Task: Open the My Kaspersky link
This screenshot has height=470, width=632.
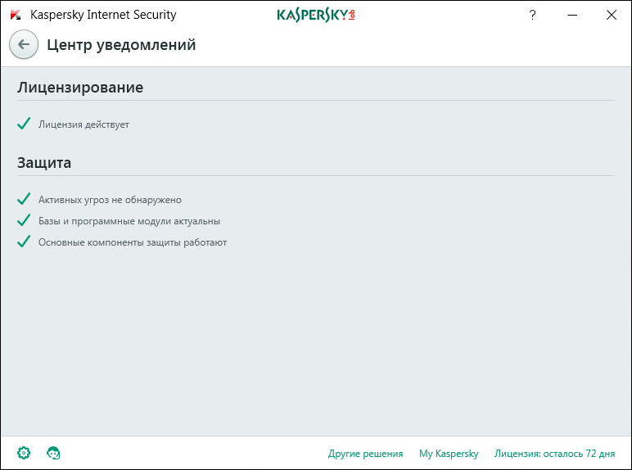Action: click(x=449, y=454)
